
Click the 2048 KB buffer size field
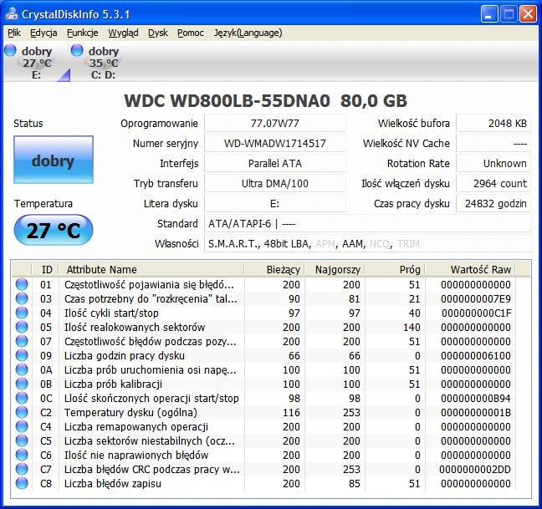(493, 123)
